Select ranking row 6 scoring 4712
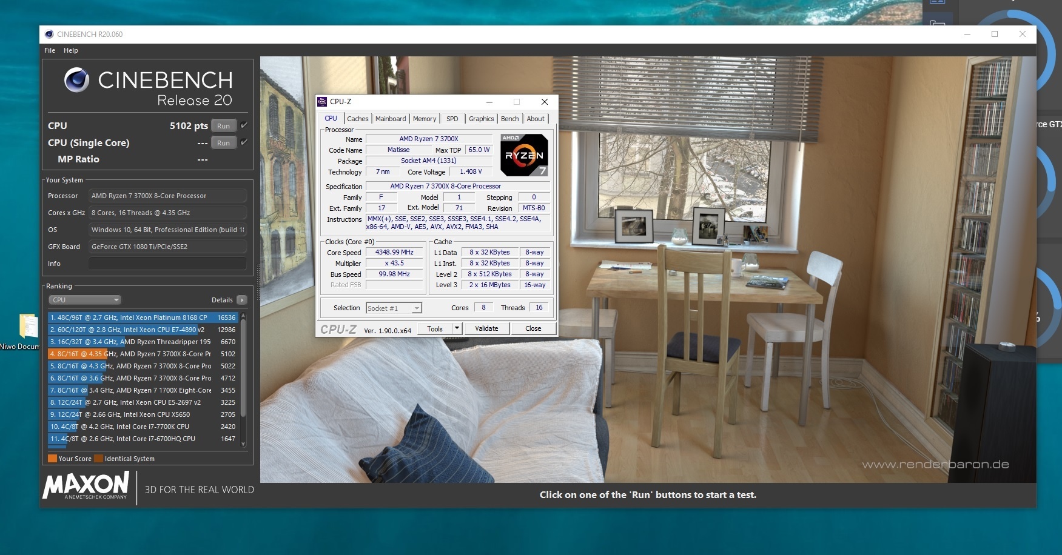This screenshot has height=555, width=1062. pyautogui.click(x=143, y=378)
